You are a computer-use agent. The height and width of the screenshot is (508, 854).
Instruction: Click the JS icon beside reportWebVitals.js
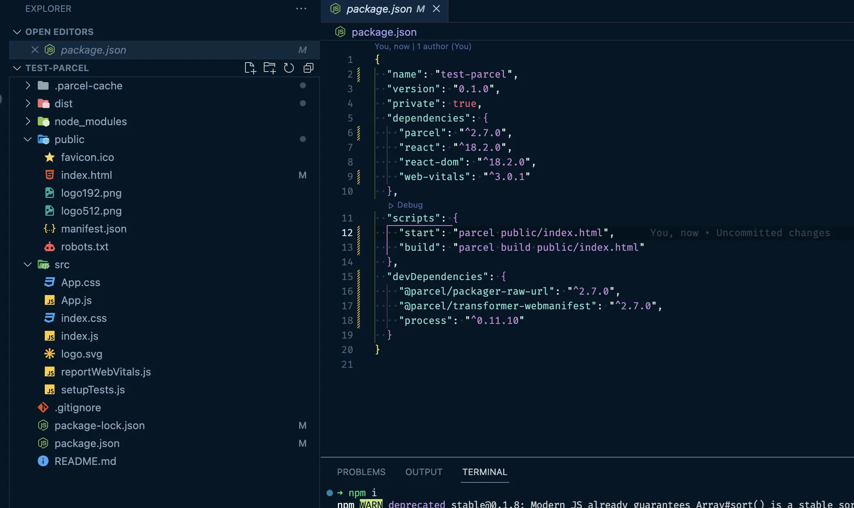coord(50,372)
